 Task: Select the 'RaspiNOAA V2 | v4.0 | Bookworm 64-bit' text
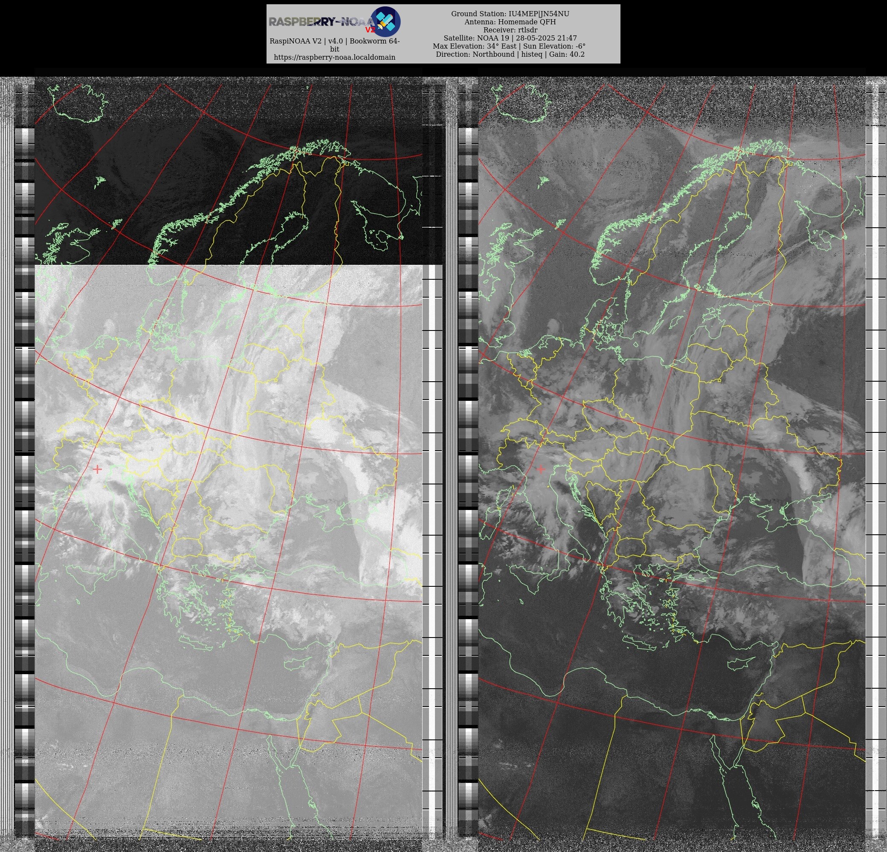click(334, 45)
